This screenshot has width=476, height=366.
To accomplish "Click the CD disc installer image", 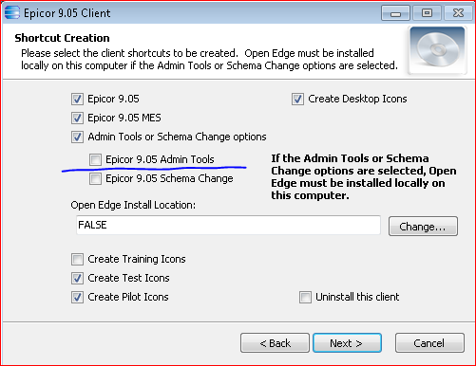I will [437, 49].
